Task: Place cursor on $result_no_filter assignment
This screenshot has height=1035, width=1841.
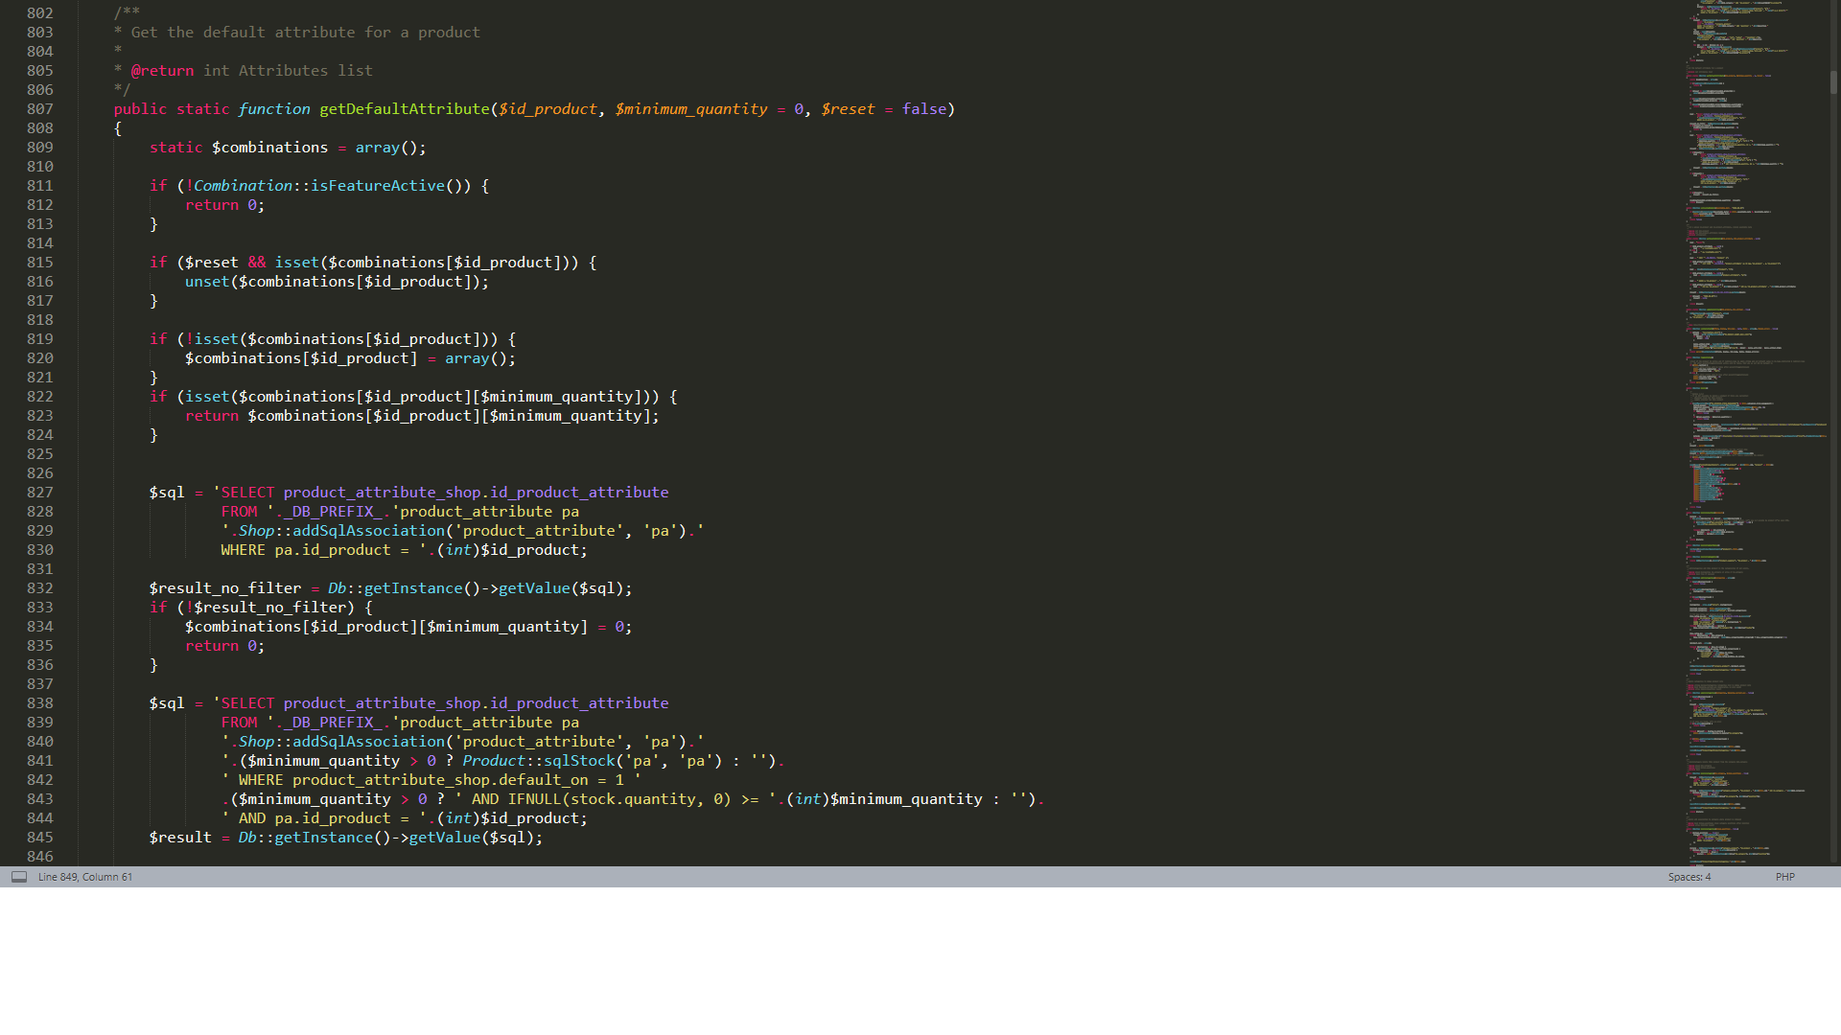Action: pos(224,588)
